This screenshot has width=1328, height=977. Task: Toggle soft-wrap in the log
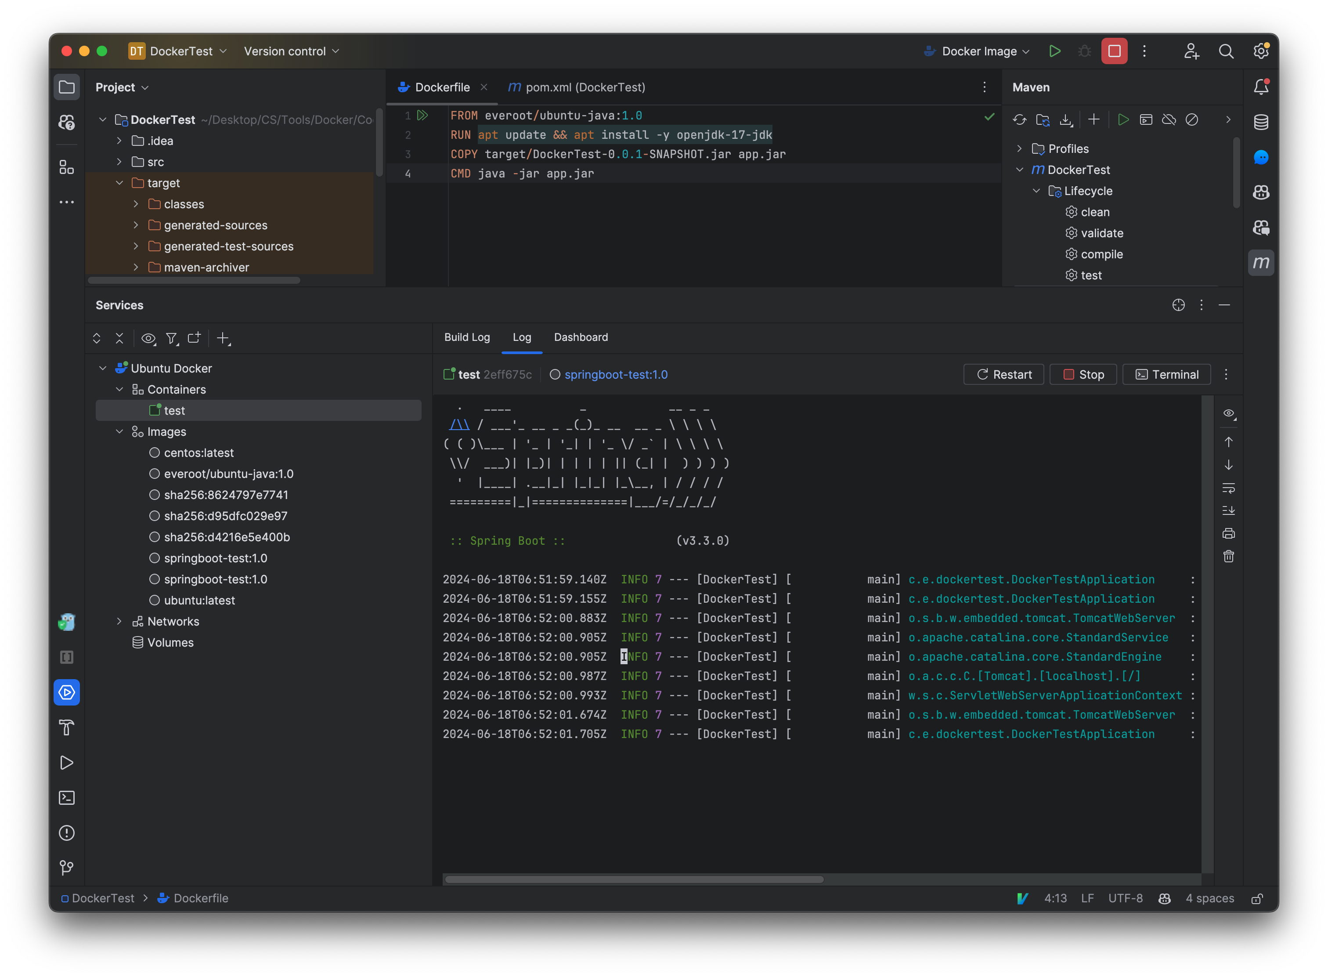point(1229,488)
